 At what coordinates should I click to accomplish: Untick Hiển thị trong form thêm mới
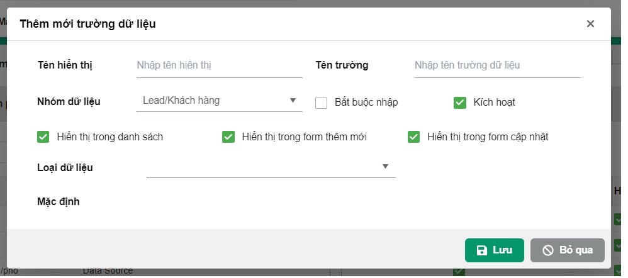[x=228, y=136]
